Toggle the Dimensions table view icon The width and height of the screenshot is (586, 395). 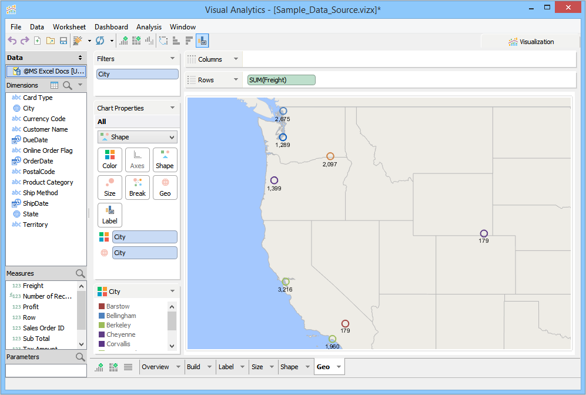(55, 85)
